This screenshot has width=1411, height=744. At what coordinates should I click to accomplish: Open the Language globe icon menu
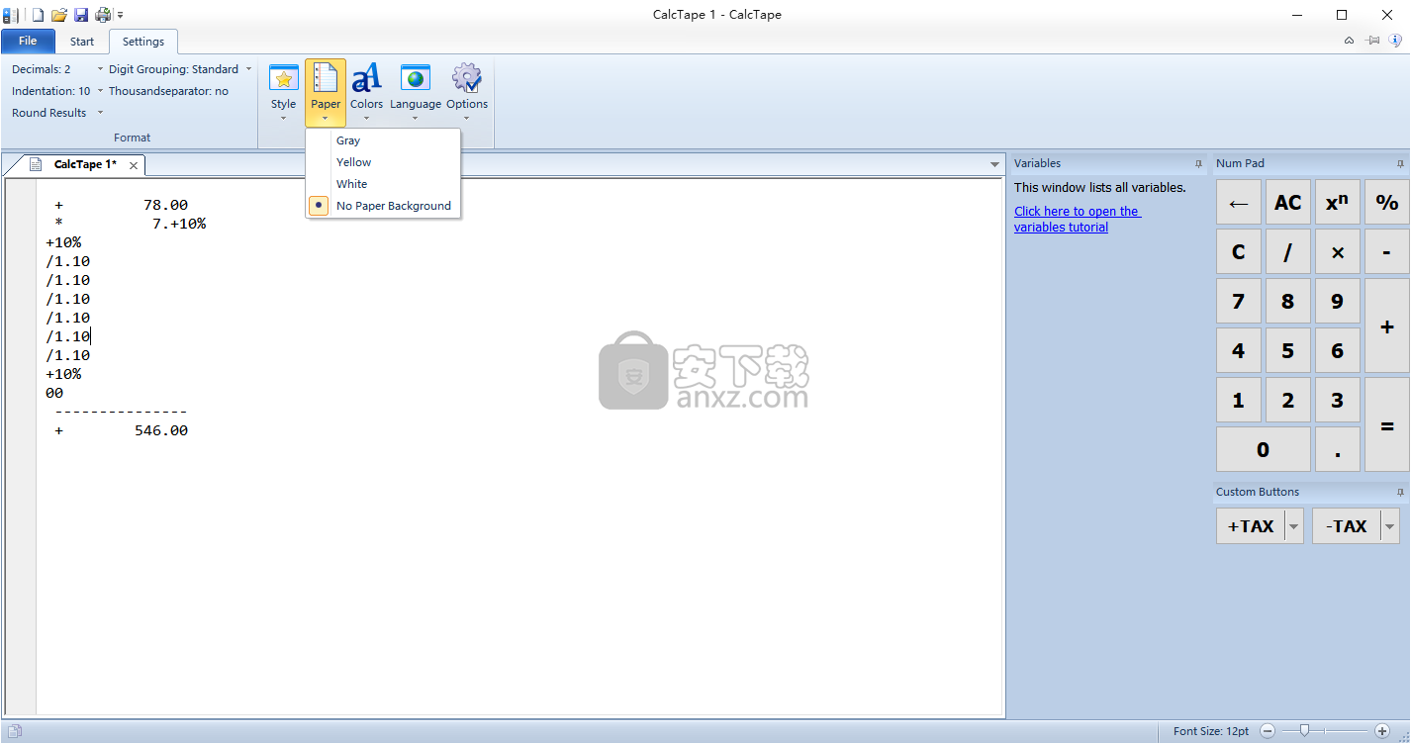pos(416,91)
